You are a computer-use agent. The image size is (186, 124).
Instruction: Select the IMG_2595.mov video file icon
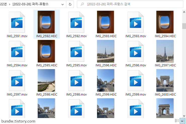pyautogui.click(x=76, y=51)
